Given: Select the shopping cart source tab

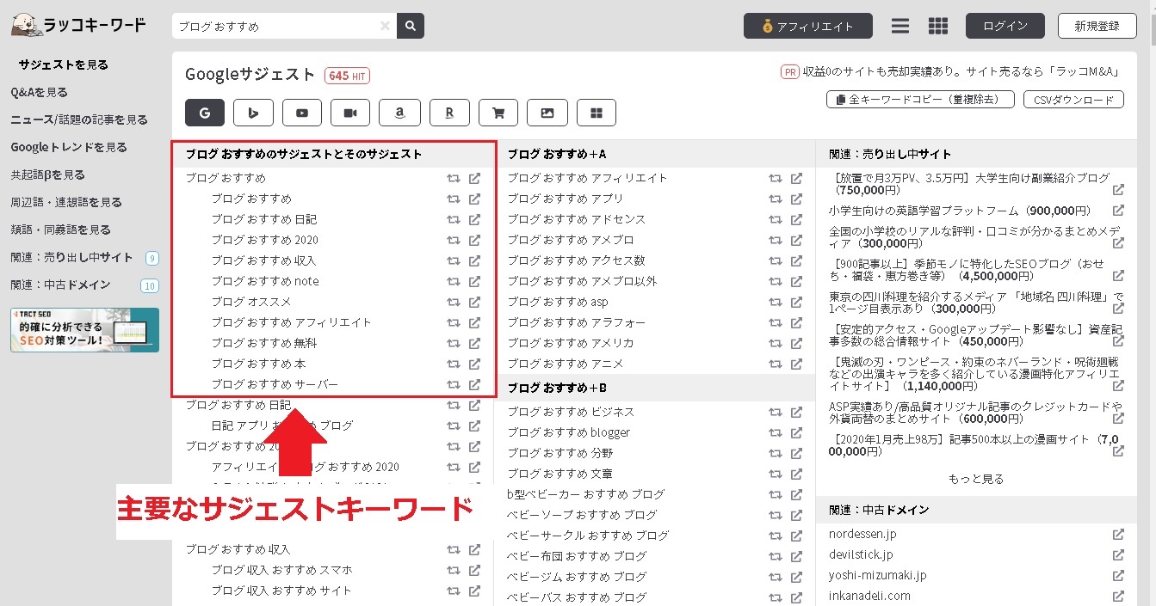Looking at the screenshot, I should tap(498, 113).
